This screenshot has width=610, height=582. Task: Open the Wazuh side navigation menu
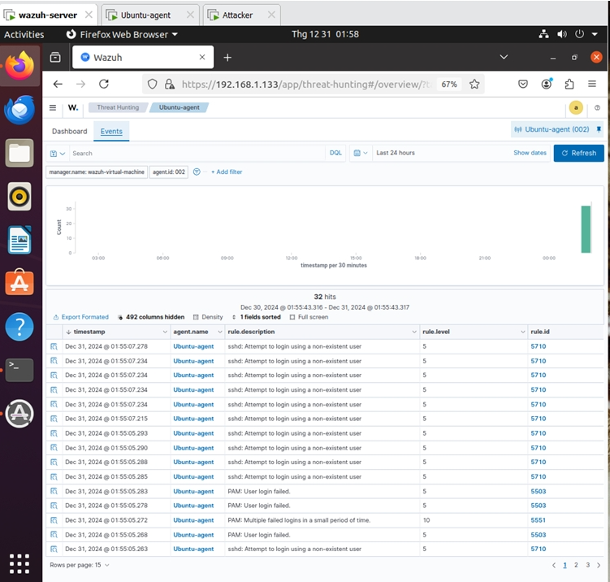pyautogui.click(x=53, y=108)
